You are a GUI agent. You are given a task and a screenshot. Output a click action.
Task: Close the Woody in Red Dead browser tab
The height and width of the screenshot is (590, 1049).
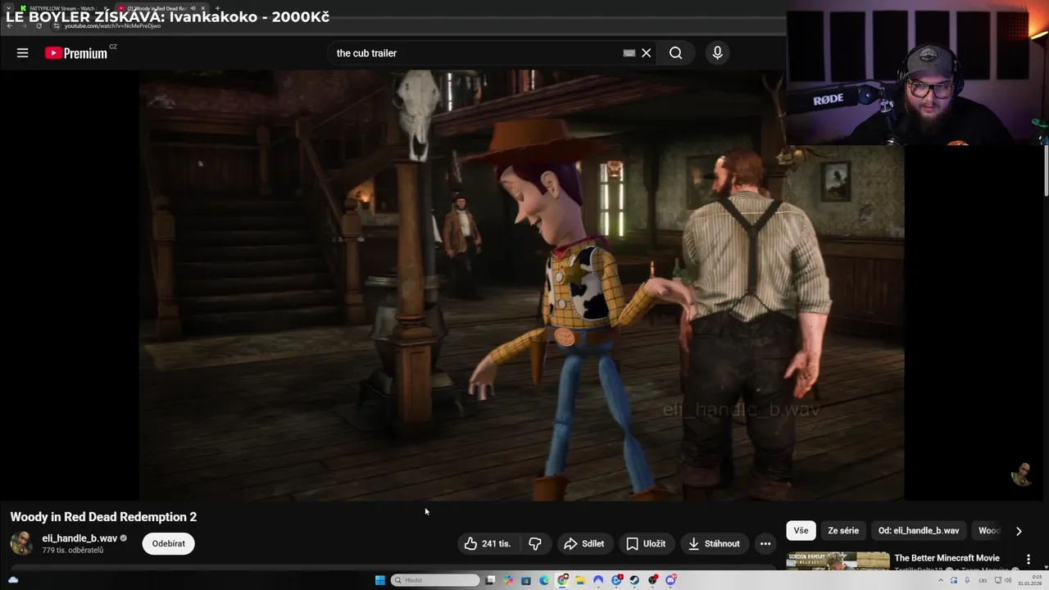coord(202,8)
